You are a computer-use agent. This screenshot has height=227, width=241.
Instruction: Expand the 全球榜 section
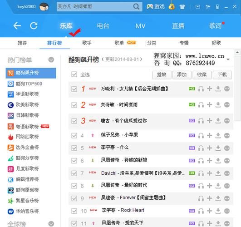(51, 224)
